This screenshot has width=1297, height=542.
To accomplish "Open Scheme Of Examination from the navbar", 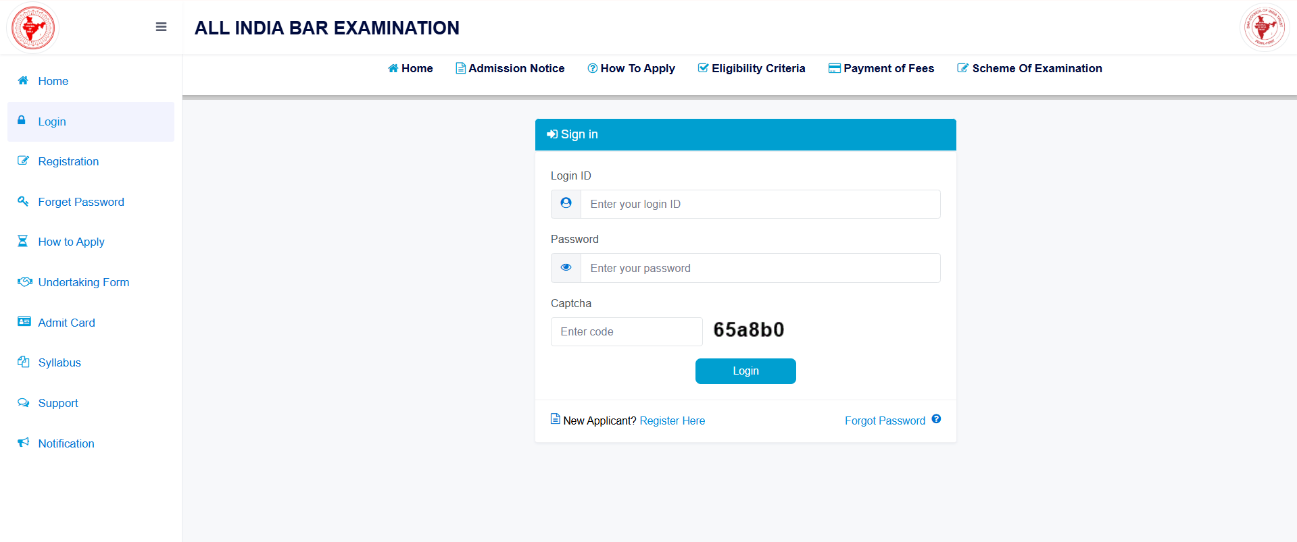I will pos(1029,68).
